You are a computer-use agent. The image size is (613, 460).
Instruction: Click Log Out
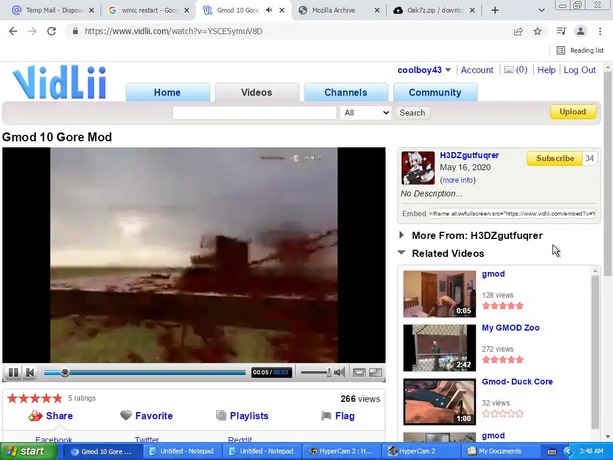click(579, 70)
